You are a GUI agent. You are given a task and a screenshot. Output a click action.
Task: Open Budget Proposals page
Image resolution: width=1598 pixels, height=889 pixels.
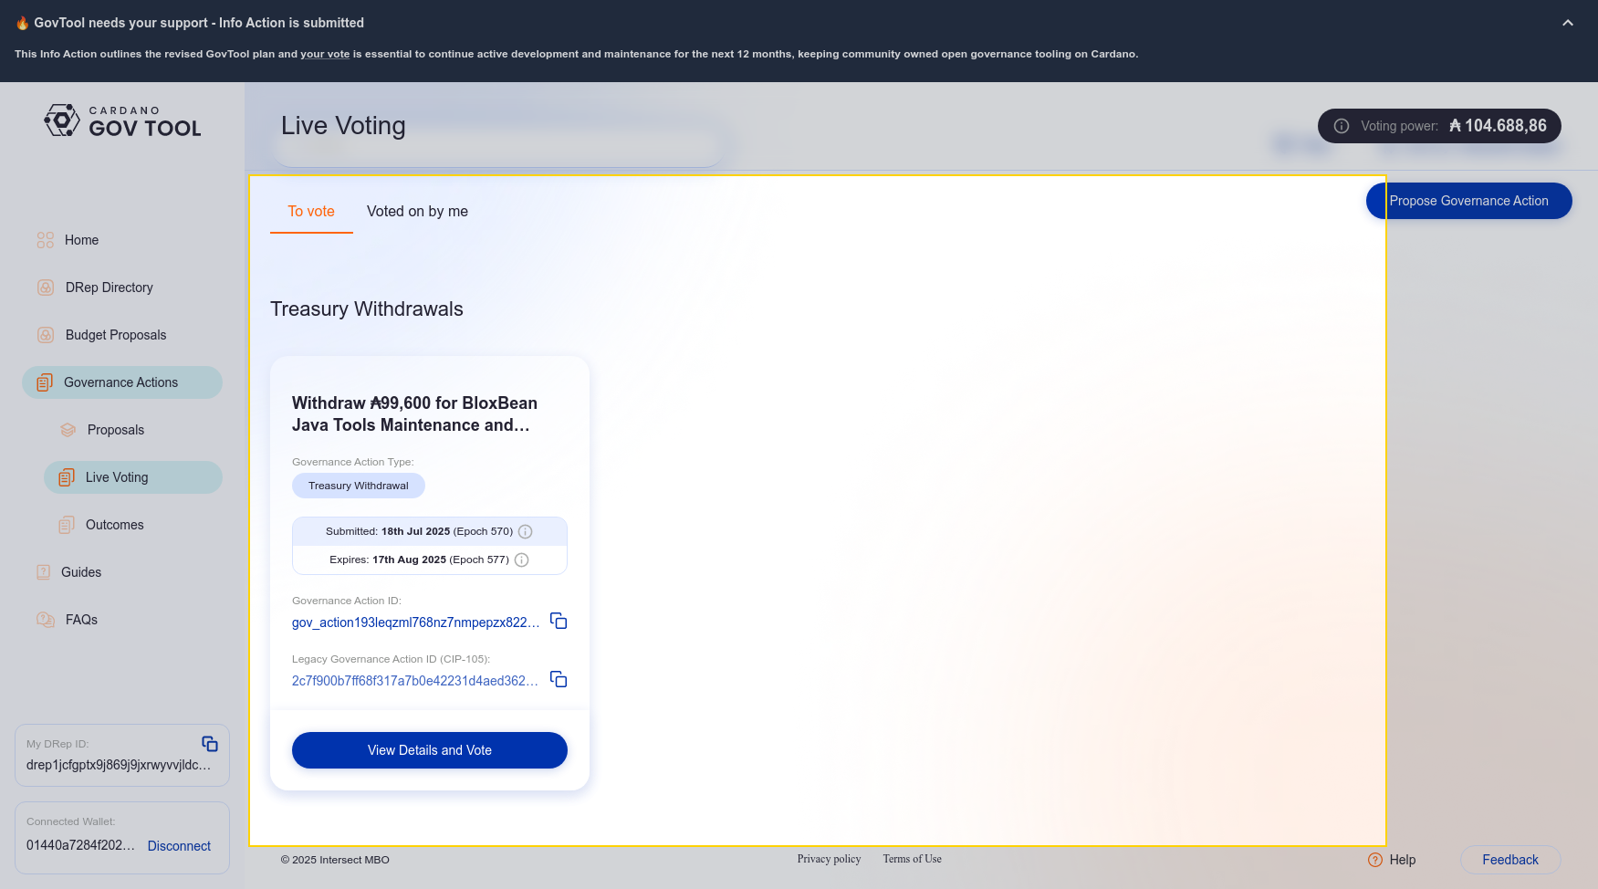[x=116, y=335]
